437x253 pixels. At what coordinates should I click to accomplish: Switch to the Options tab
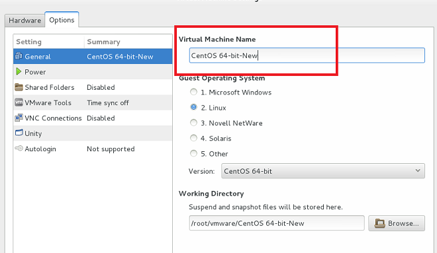62,20
